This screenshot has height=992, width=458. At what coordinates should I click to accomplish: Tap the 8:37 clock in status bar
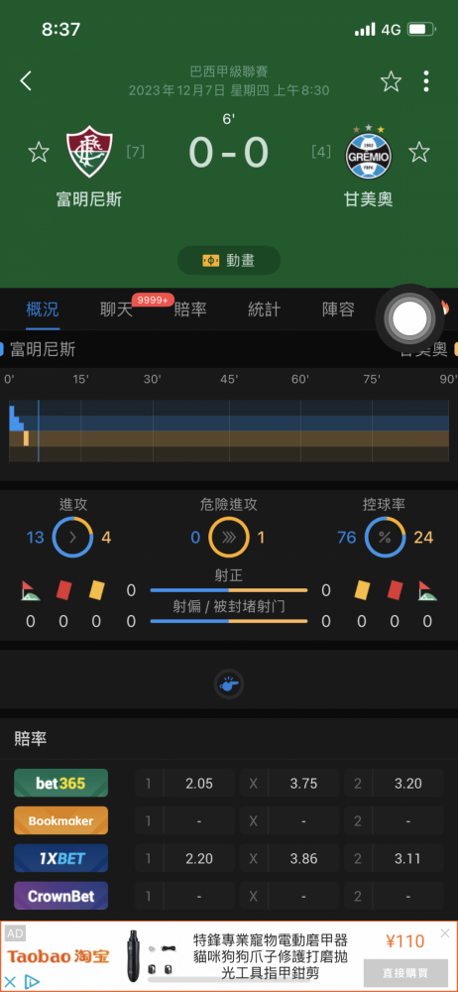pos(60,29)
